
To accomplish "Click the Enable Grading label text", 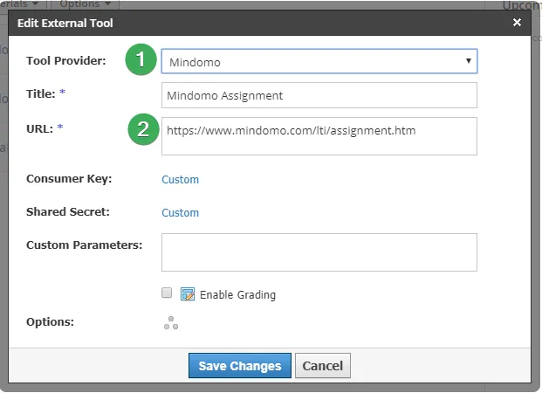I will [x=237, y=295].
